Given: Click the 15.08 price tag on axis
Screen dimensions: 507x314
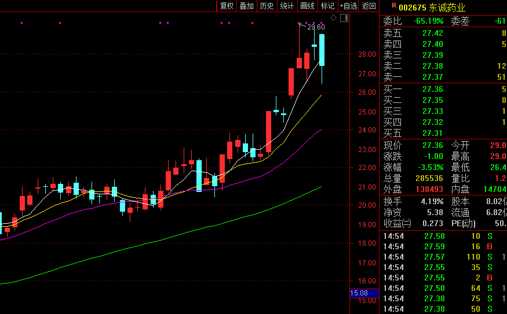Looking at the screenshot, I should coord(359,293).
